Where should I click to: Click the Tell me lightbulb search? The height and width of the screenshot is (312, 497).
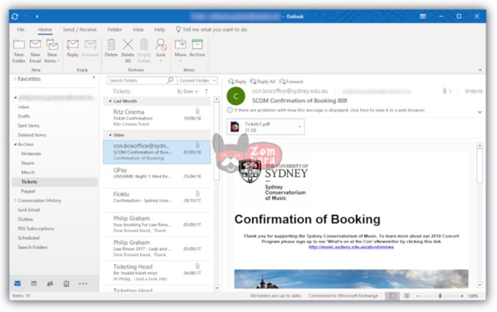coord(178,29)
